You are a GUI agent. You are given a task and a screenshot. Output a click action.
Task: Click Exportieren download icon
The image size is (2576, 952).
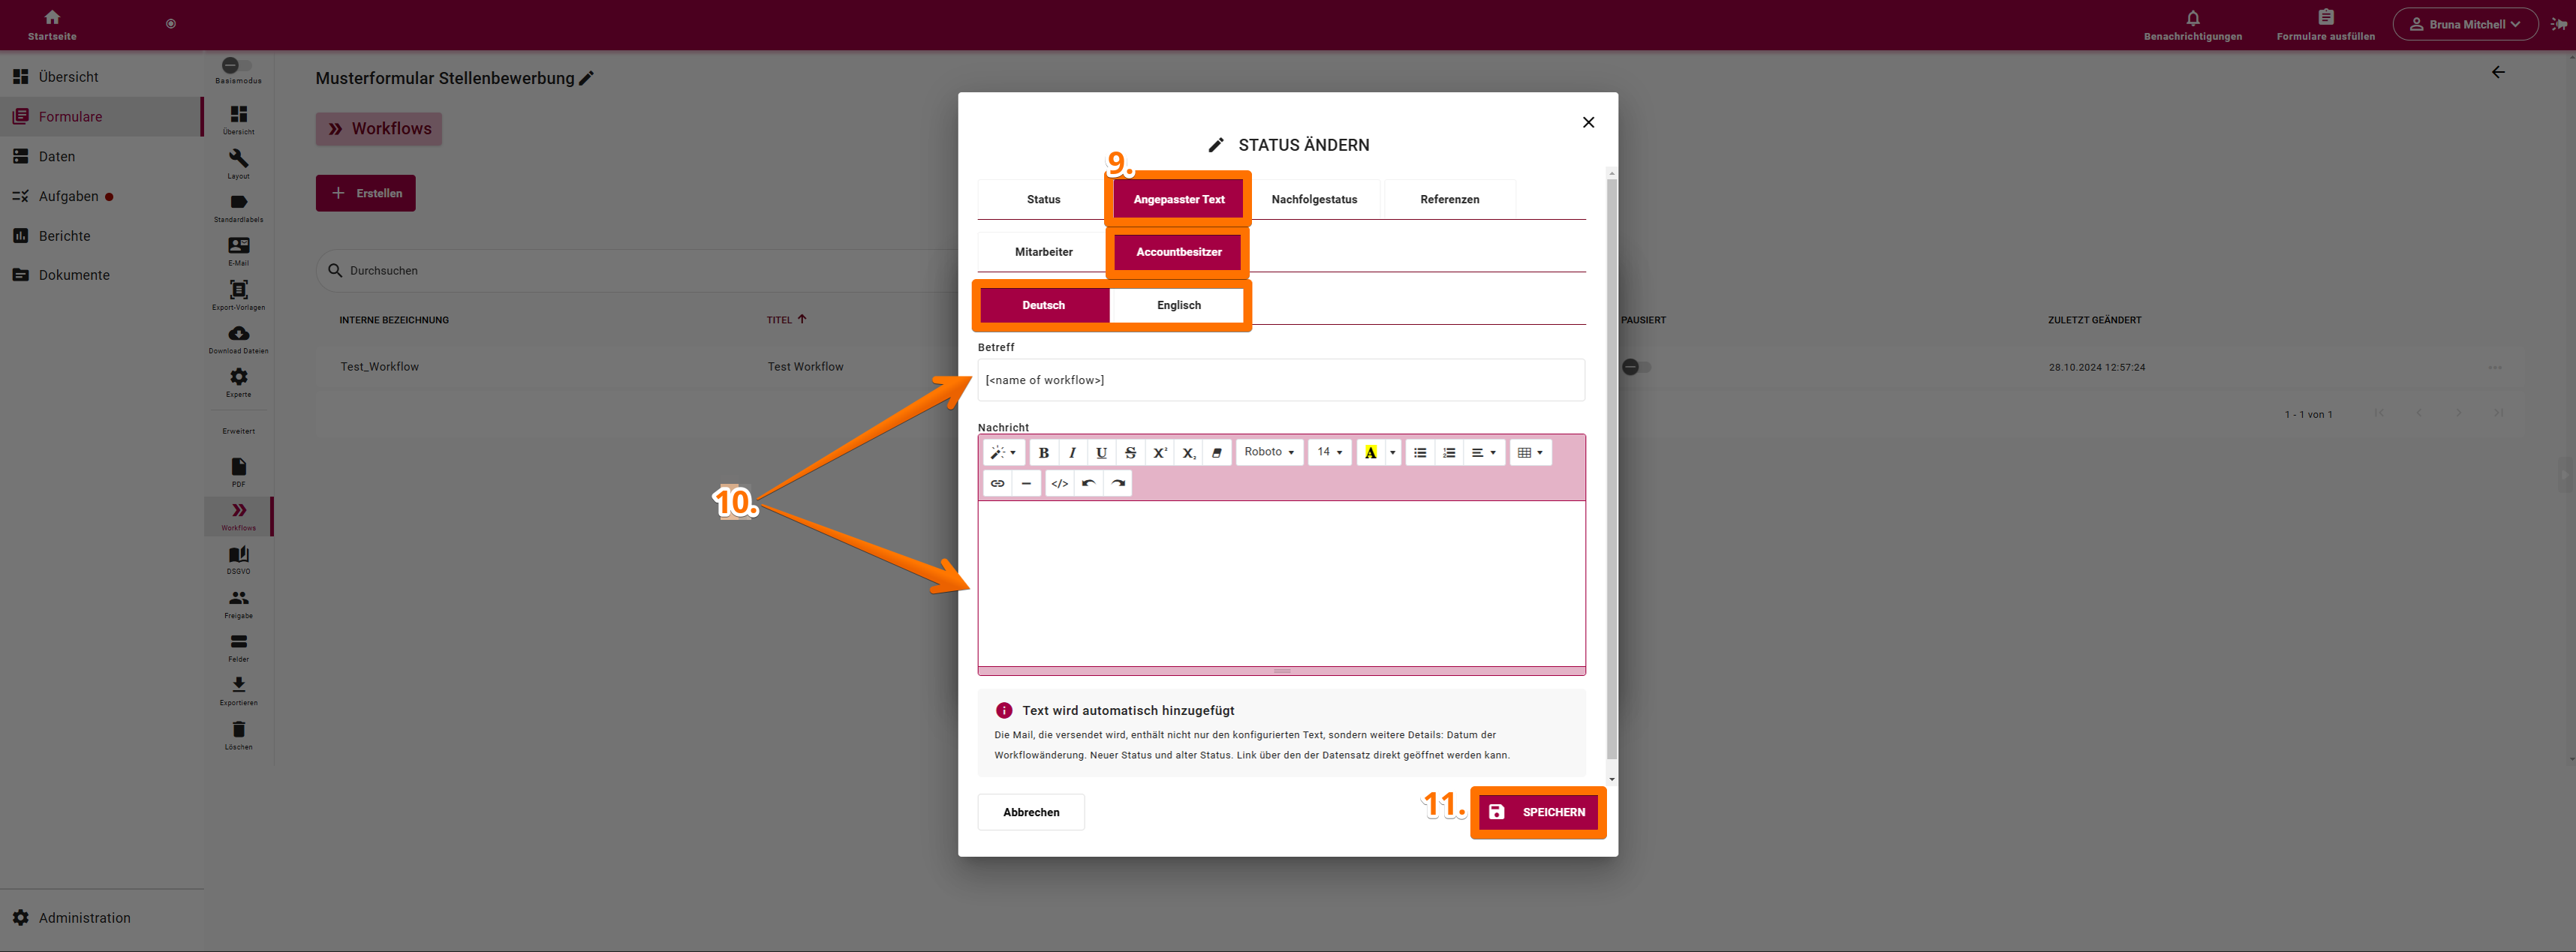pyautogui.click(x=238, y=691)
